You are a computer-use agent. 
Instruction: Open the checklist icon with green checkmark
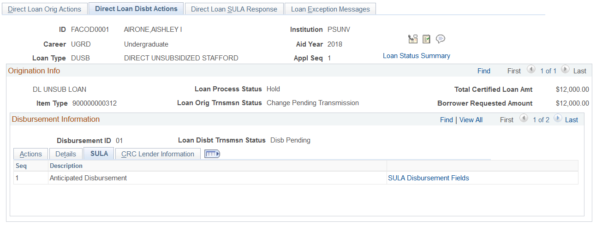click(x=426, y=39)
